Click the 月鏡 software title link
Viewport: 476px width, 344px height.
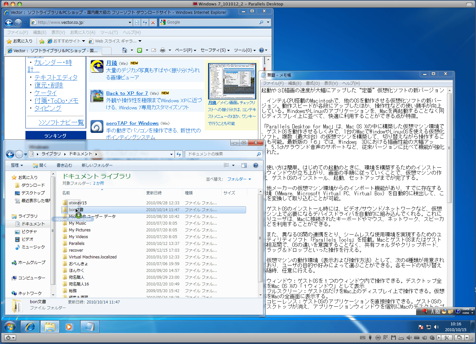[x=112, y=63]
